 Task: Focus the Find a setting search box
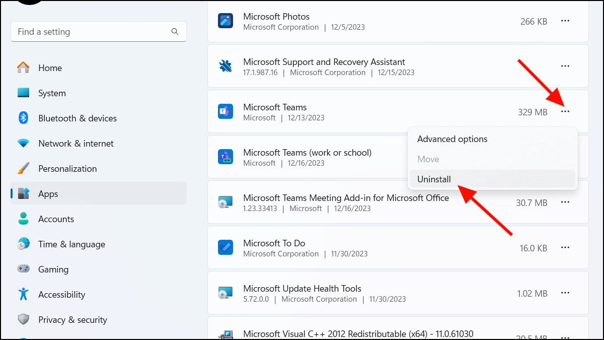click(x=99, y=31)
